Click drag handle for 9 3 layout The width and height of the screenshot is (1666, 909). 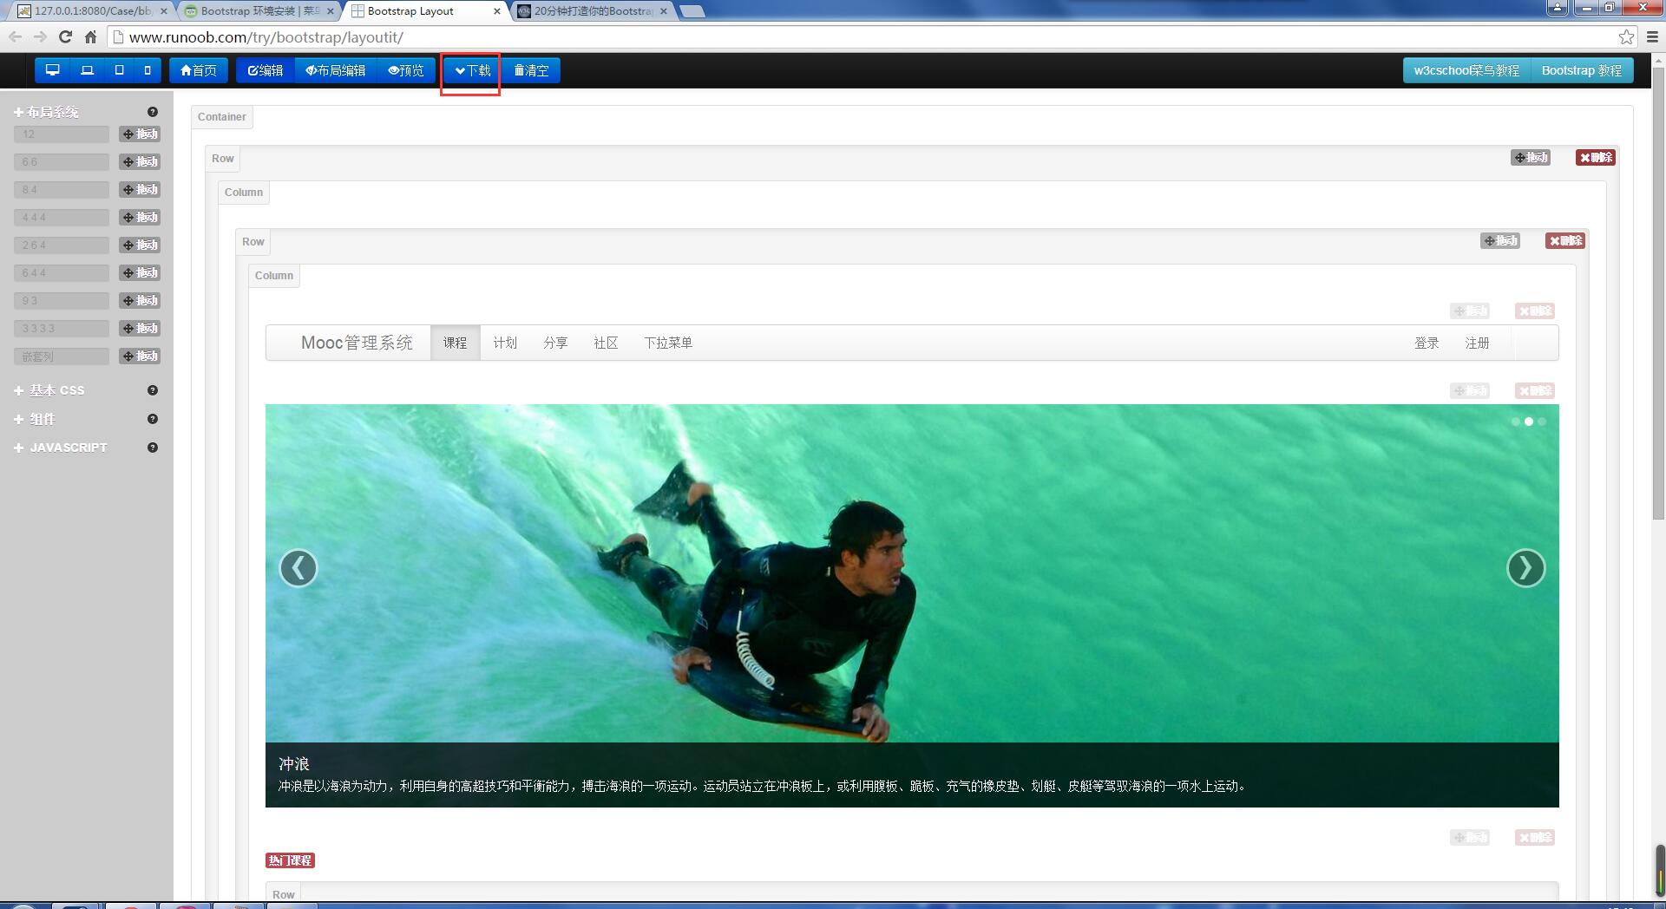tap(140, 301)
